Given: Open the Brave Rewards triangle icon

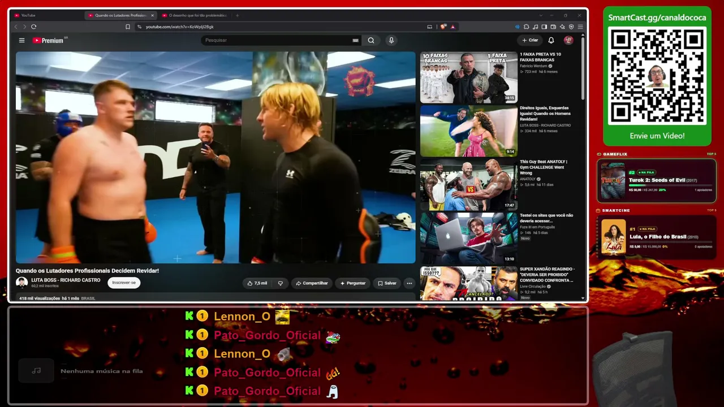Looking at the screenshot, I should pos(453,27).
